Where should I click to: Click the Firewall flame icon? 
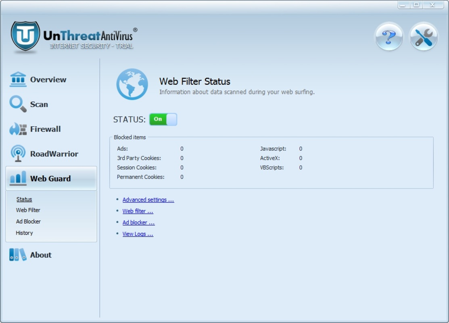[18, 129]
